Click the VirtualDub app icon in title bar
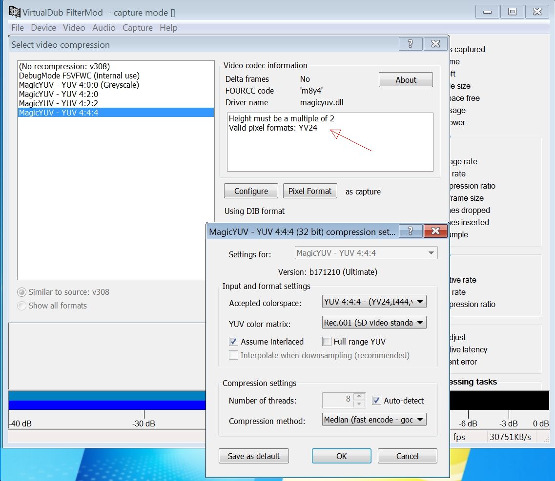The height and width of the screenshot is (481, 555). click(14, 12)
